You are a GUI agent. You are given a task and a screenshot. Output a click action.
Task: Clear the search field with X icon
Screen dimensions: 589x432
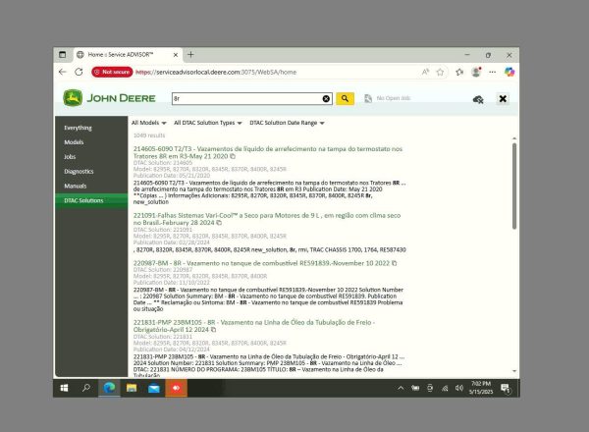tap(326, 98)
